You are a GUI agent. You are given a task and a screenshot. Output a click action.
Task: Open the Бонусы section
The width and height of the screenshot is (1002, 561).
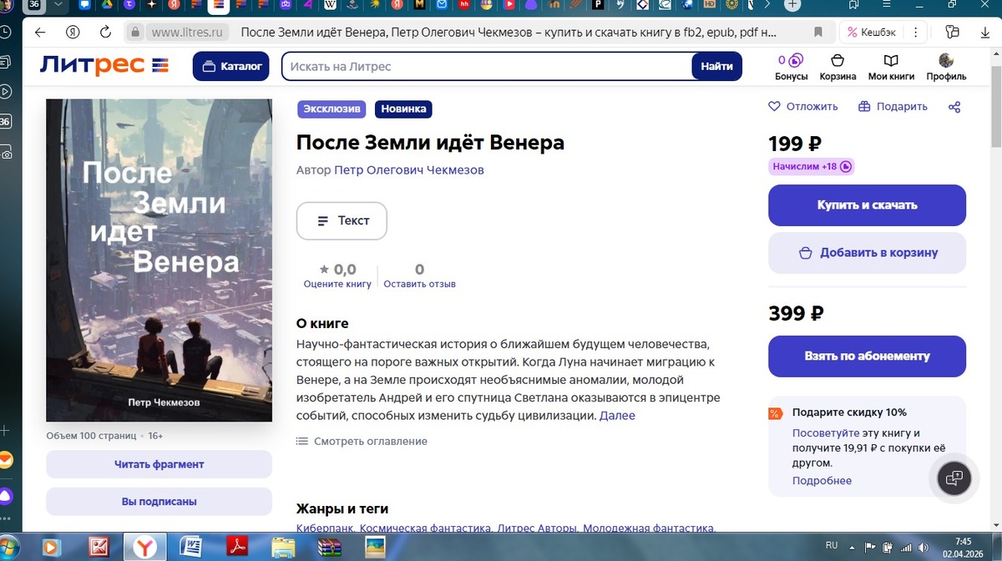coord(791,67)
